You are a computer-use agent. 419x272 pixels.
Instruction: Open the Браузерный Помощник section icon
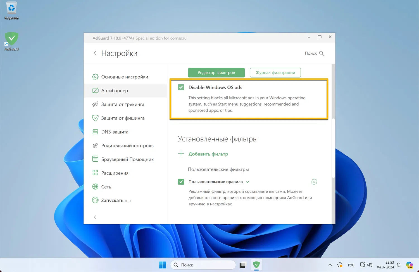[x=95, y=159]
